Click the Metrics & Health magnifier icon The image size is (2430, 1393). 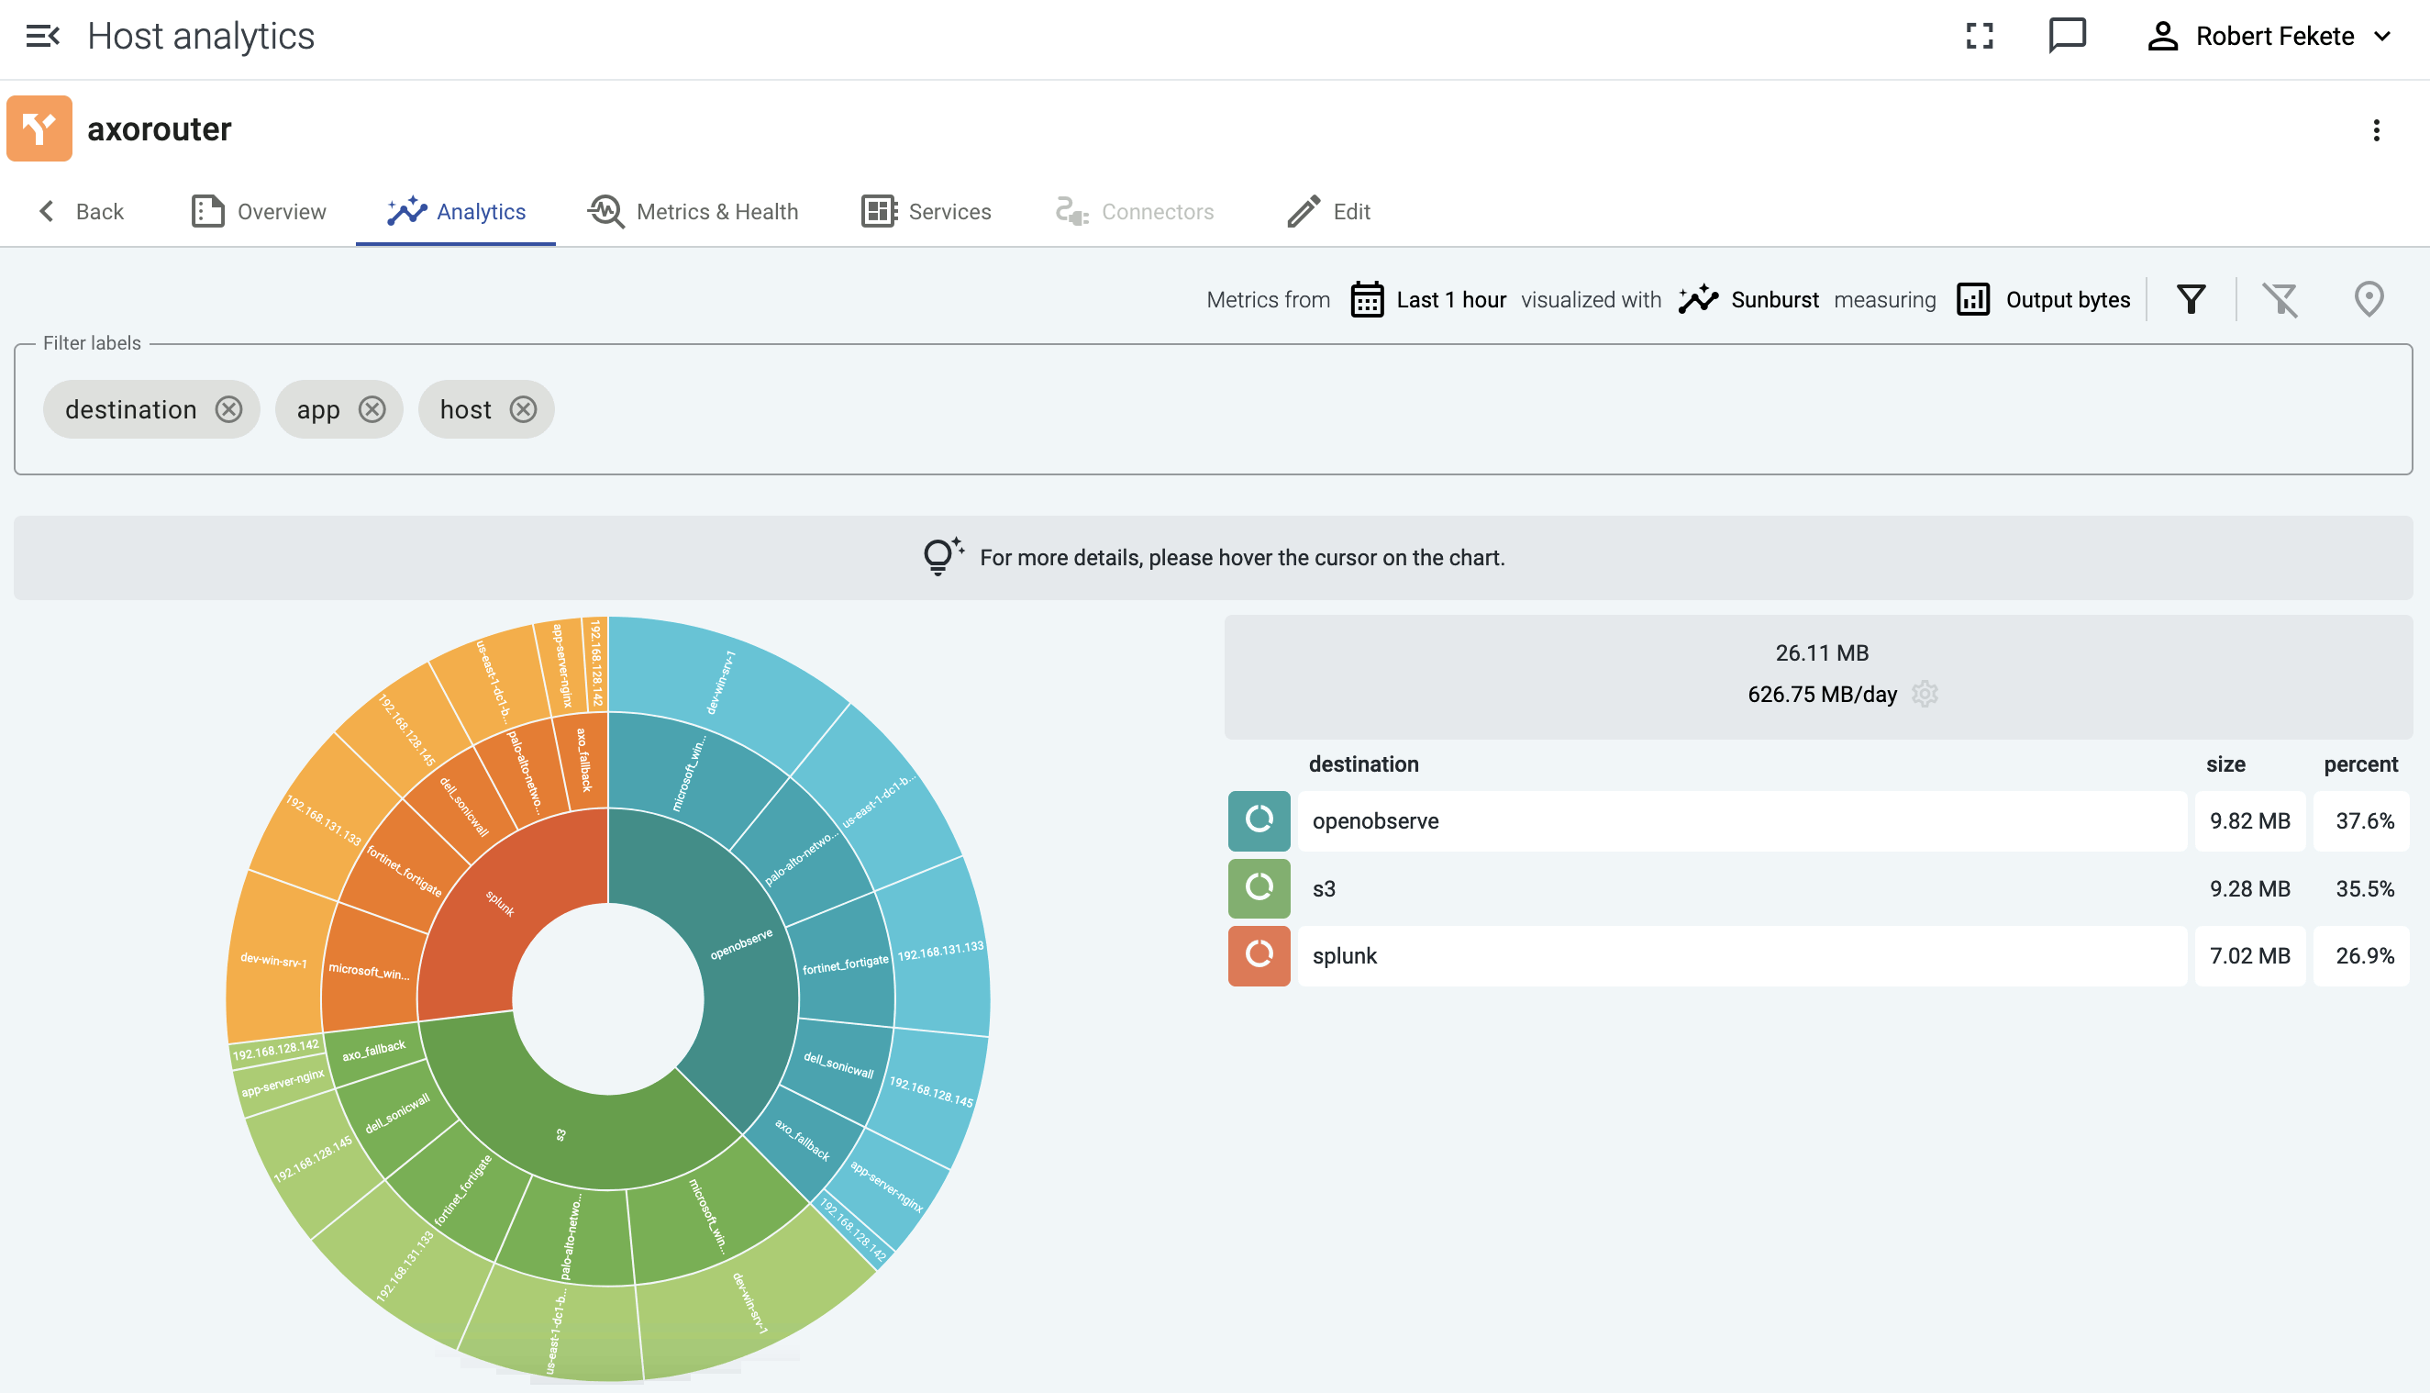pyautogui.click(x=605, y=211)
